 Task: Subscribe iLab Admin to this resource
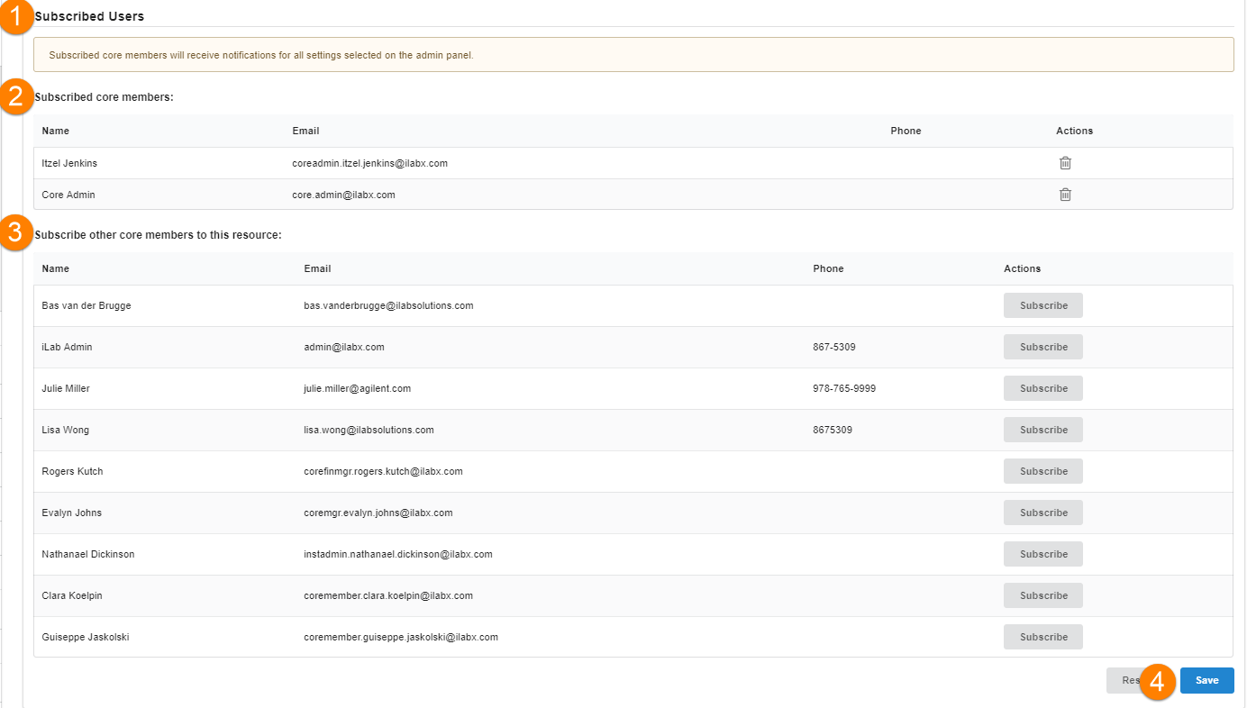click(1043, 347)
